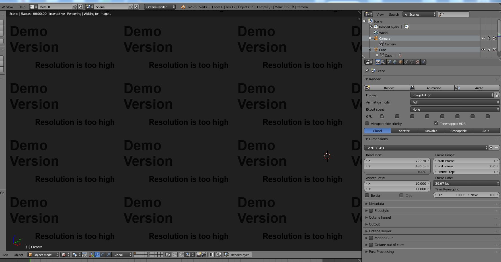The image size is (501, 262).
Task: Select the translate manipulator arrow icon
Action: click(97, 255)
